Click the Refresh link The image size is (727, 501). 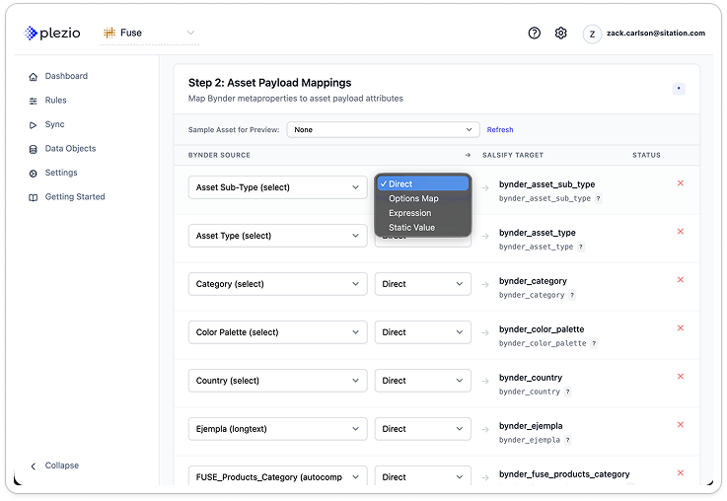tap(500, 130)
